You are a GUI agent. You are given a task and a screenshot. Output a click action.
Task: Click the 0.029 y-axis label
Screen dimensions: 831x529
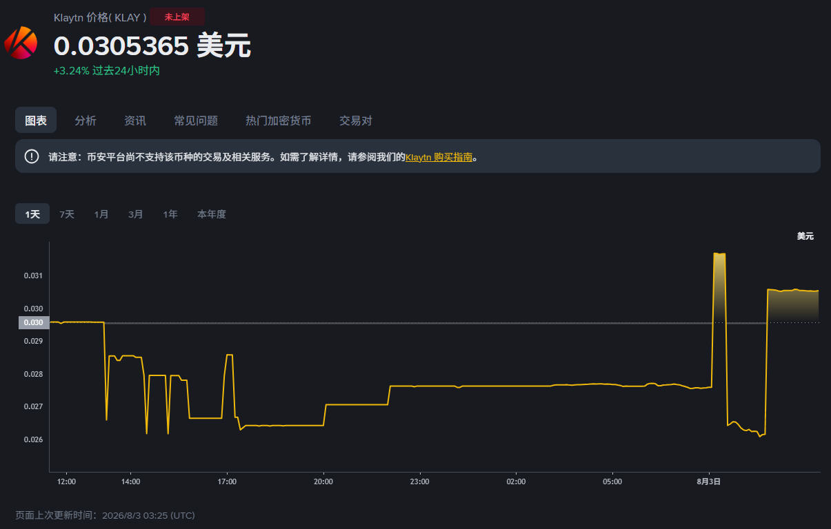coord(33,341)
